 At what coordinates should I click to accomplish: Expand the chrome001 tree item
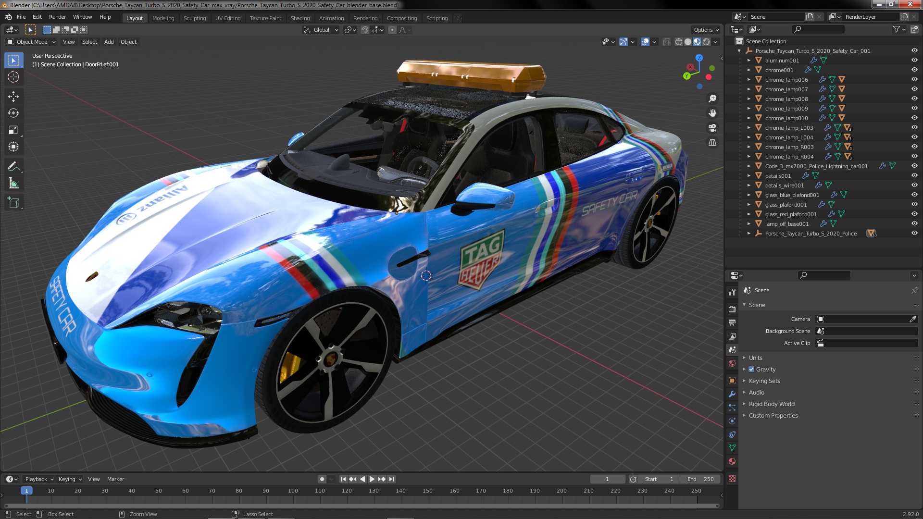[748, 70]
